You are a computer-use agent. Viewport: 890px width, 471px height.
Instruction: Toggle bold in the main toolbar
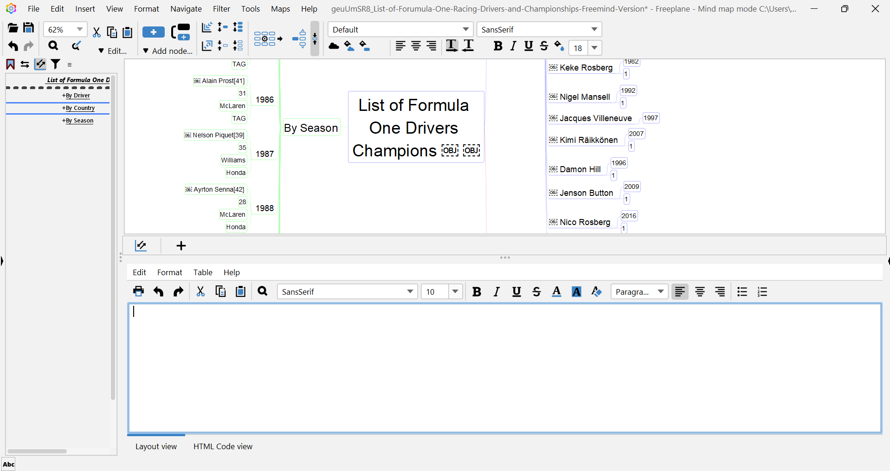point(498,46)
